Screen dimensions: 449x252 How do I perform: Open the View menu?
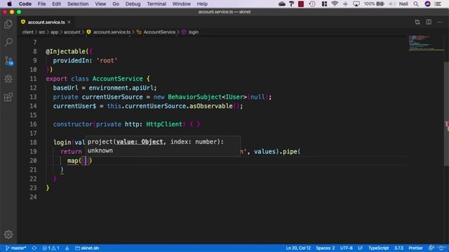pyautogui.click(x=100, y=3)
